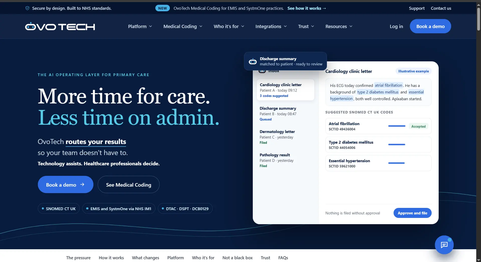Image resolution: width=481 pixels, height=262 pixels.
Task: Click the arrow icon in Book a demo hero button
Action: tap(82, 185)
